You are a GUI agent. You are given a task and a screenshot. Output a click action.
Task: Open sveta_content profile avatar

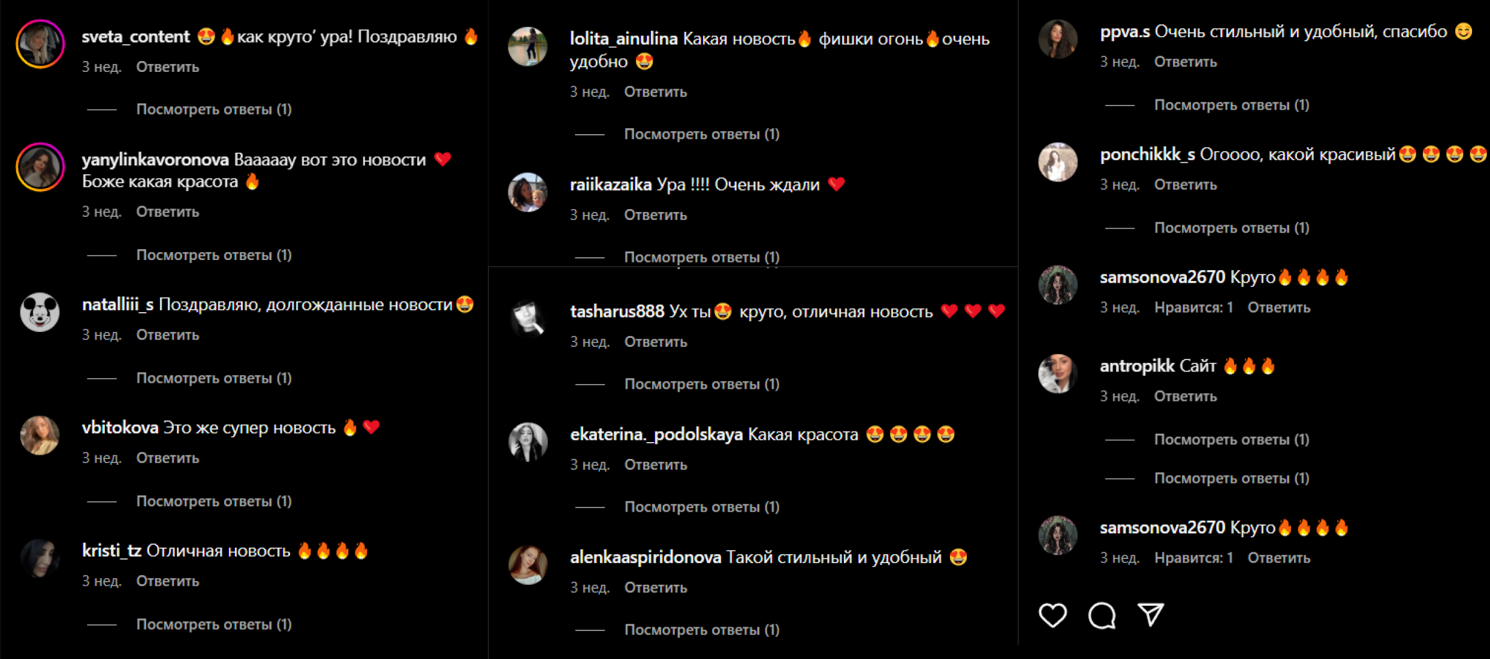[x=40, y=44]
